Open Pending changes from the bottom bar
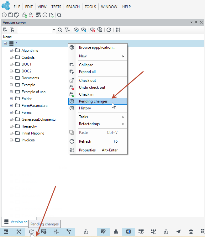 pyautogui.click(x=31, y=232)
